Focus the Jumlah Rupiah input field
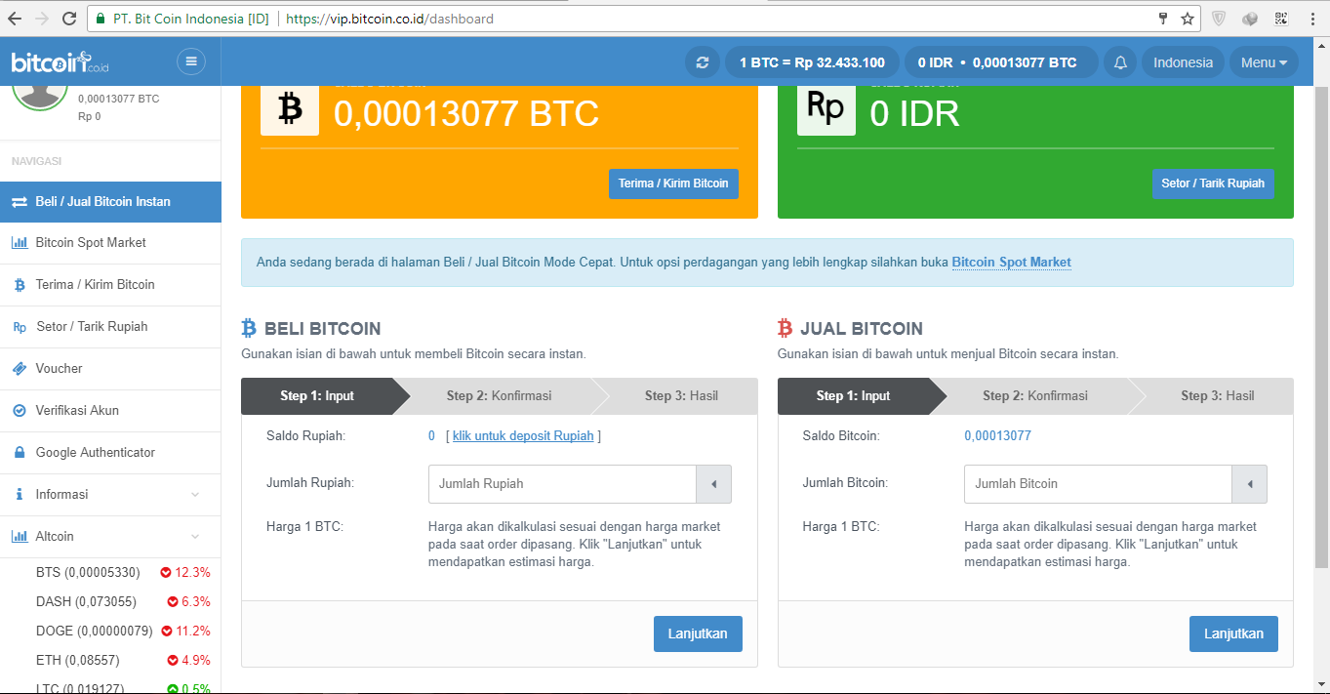The image size is (1330, 694). point(562,484)
